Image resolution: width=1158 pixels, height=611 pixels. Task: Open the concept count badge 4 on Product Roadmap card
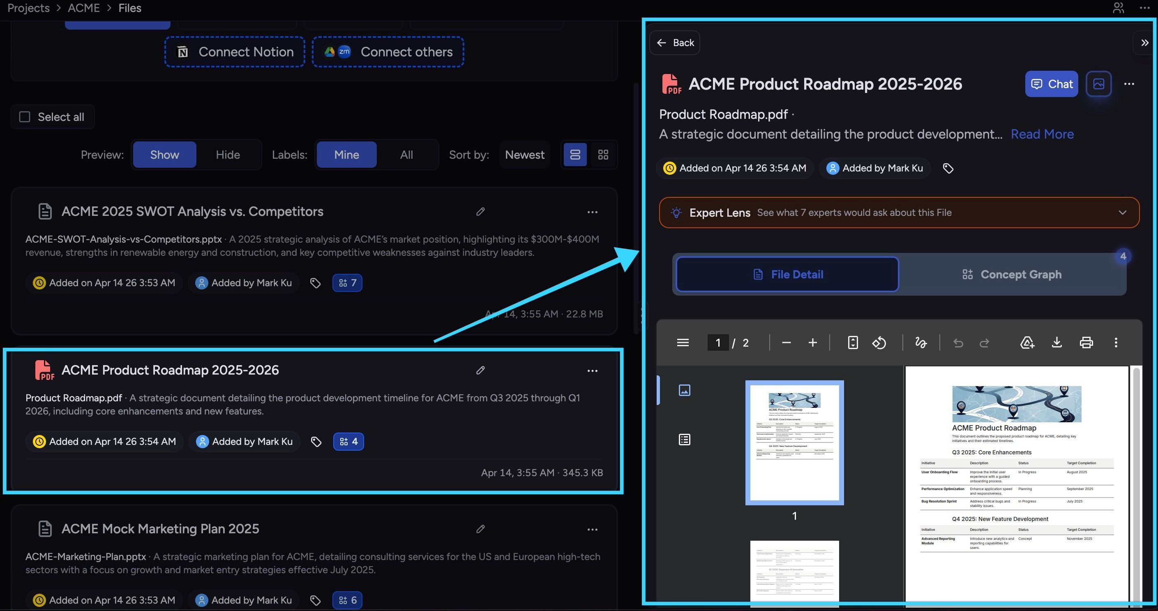click(x=348, y=442)
